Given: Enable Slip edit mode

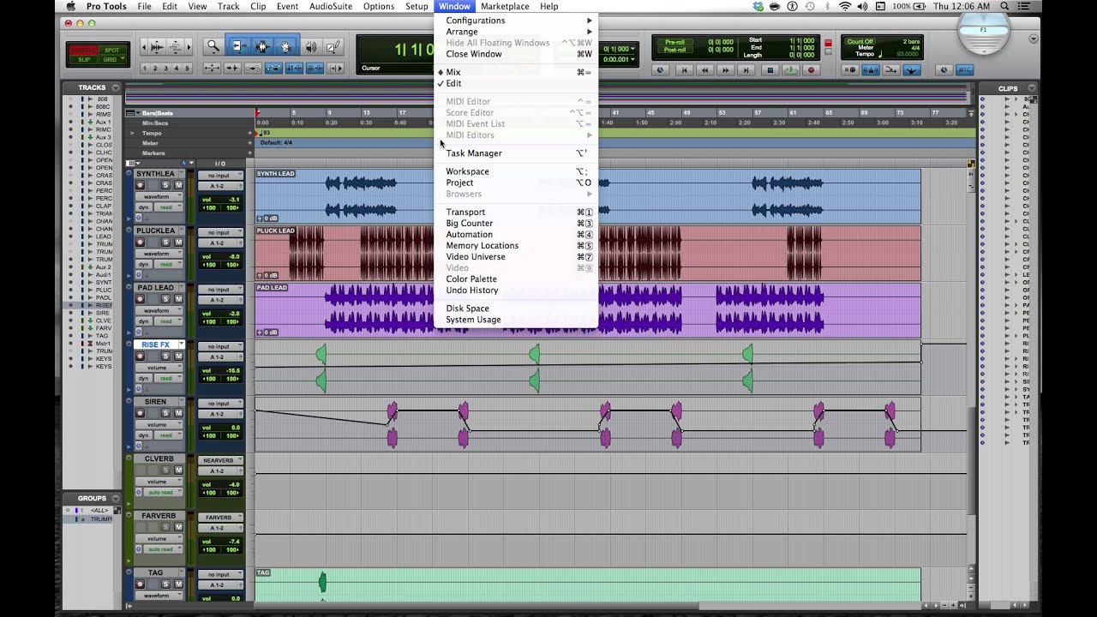Looking at the screenshot, I should click(84, 59).
